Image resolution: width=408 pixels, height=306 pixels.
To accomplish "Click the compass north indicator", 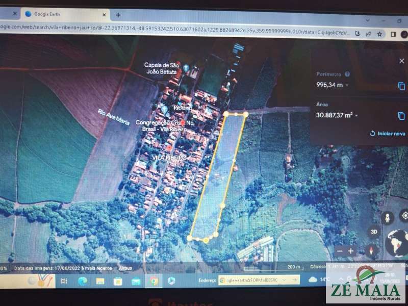I will tap(370, 251).
